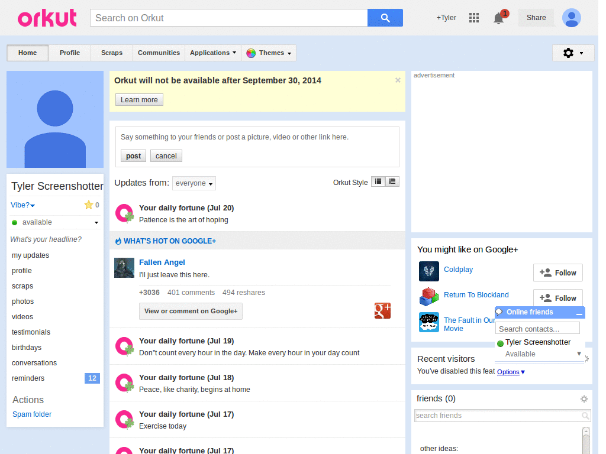This screenshot has width=606, height=454.
Task: Click the blue search magnifier button
Action: coord(385,18)
